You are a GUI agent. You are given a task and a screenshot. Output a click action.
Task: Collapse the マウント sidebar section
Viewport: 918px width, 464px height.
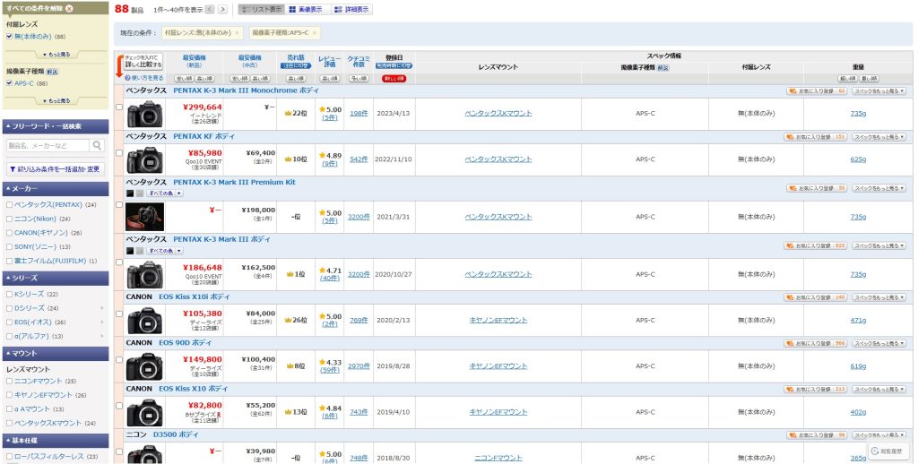56,354
